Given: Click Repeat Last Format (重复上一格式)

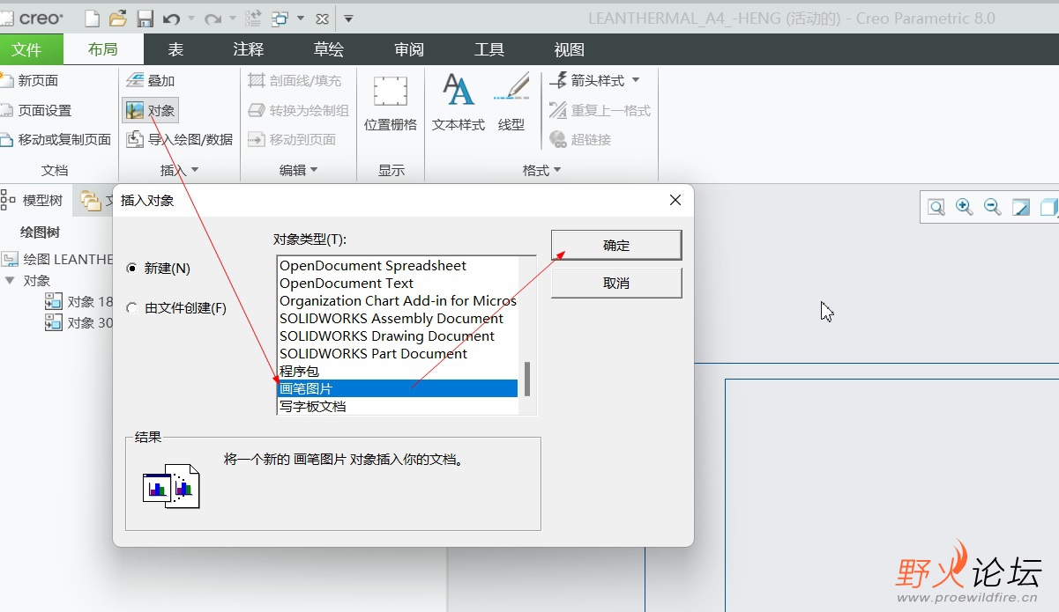Looking at the screenshot, I should click(600, 110).
